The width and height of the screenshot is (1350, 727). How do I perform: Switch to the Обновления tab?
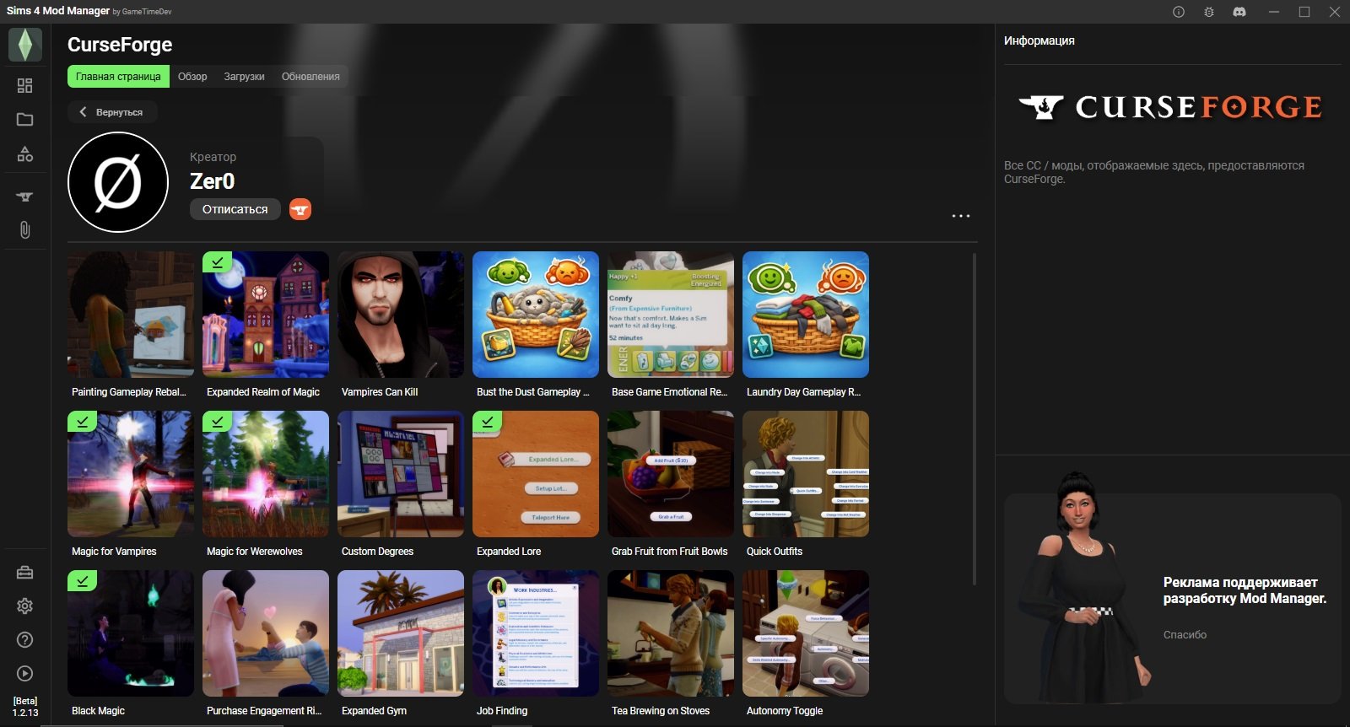click(x=310, y=77)
